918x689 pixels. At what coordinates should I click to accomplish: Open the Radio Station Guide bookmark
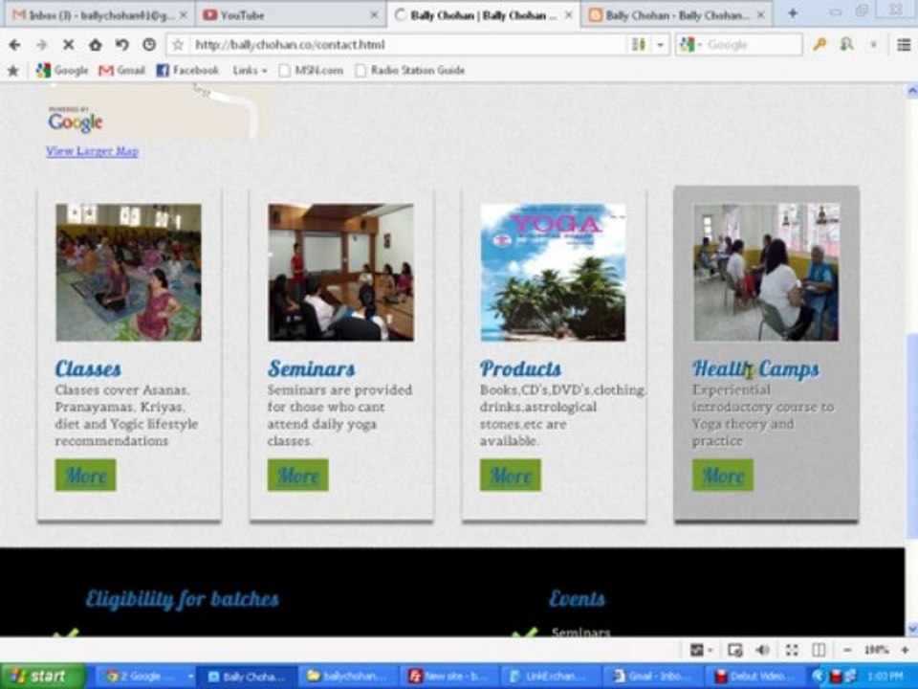(410, 70)
